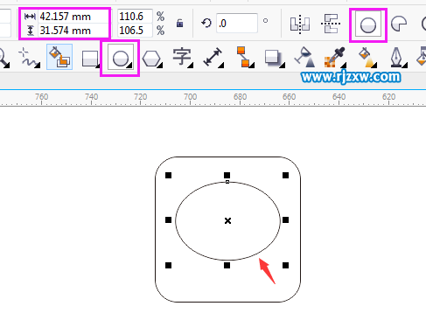Select the Ellipse tool in toolbox
Screen dimensions: 426x334
click(121, 58)
